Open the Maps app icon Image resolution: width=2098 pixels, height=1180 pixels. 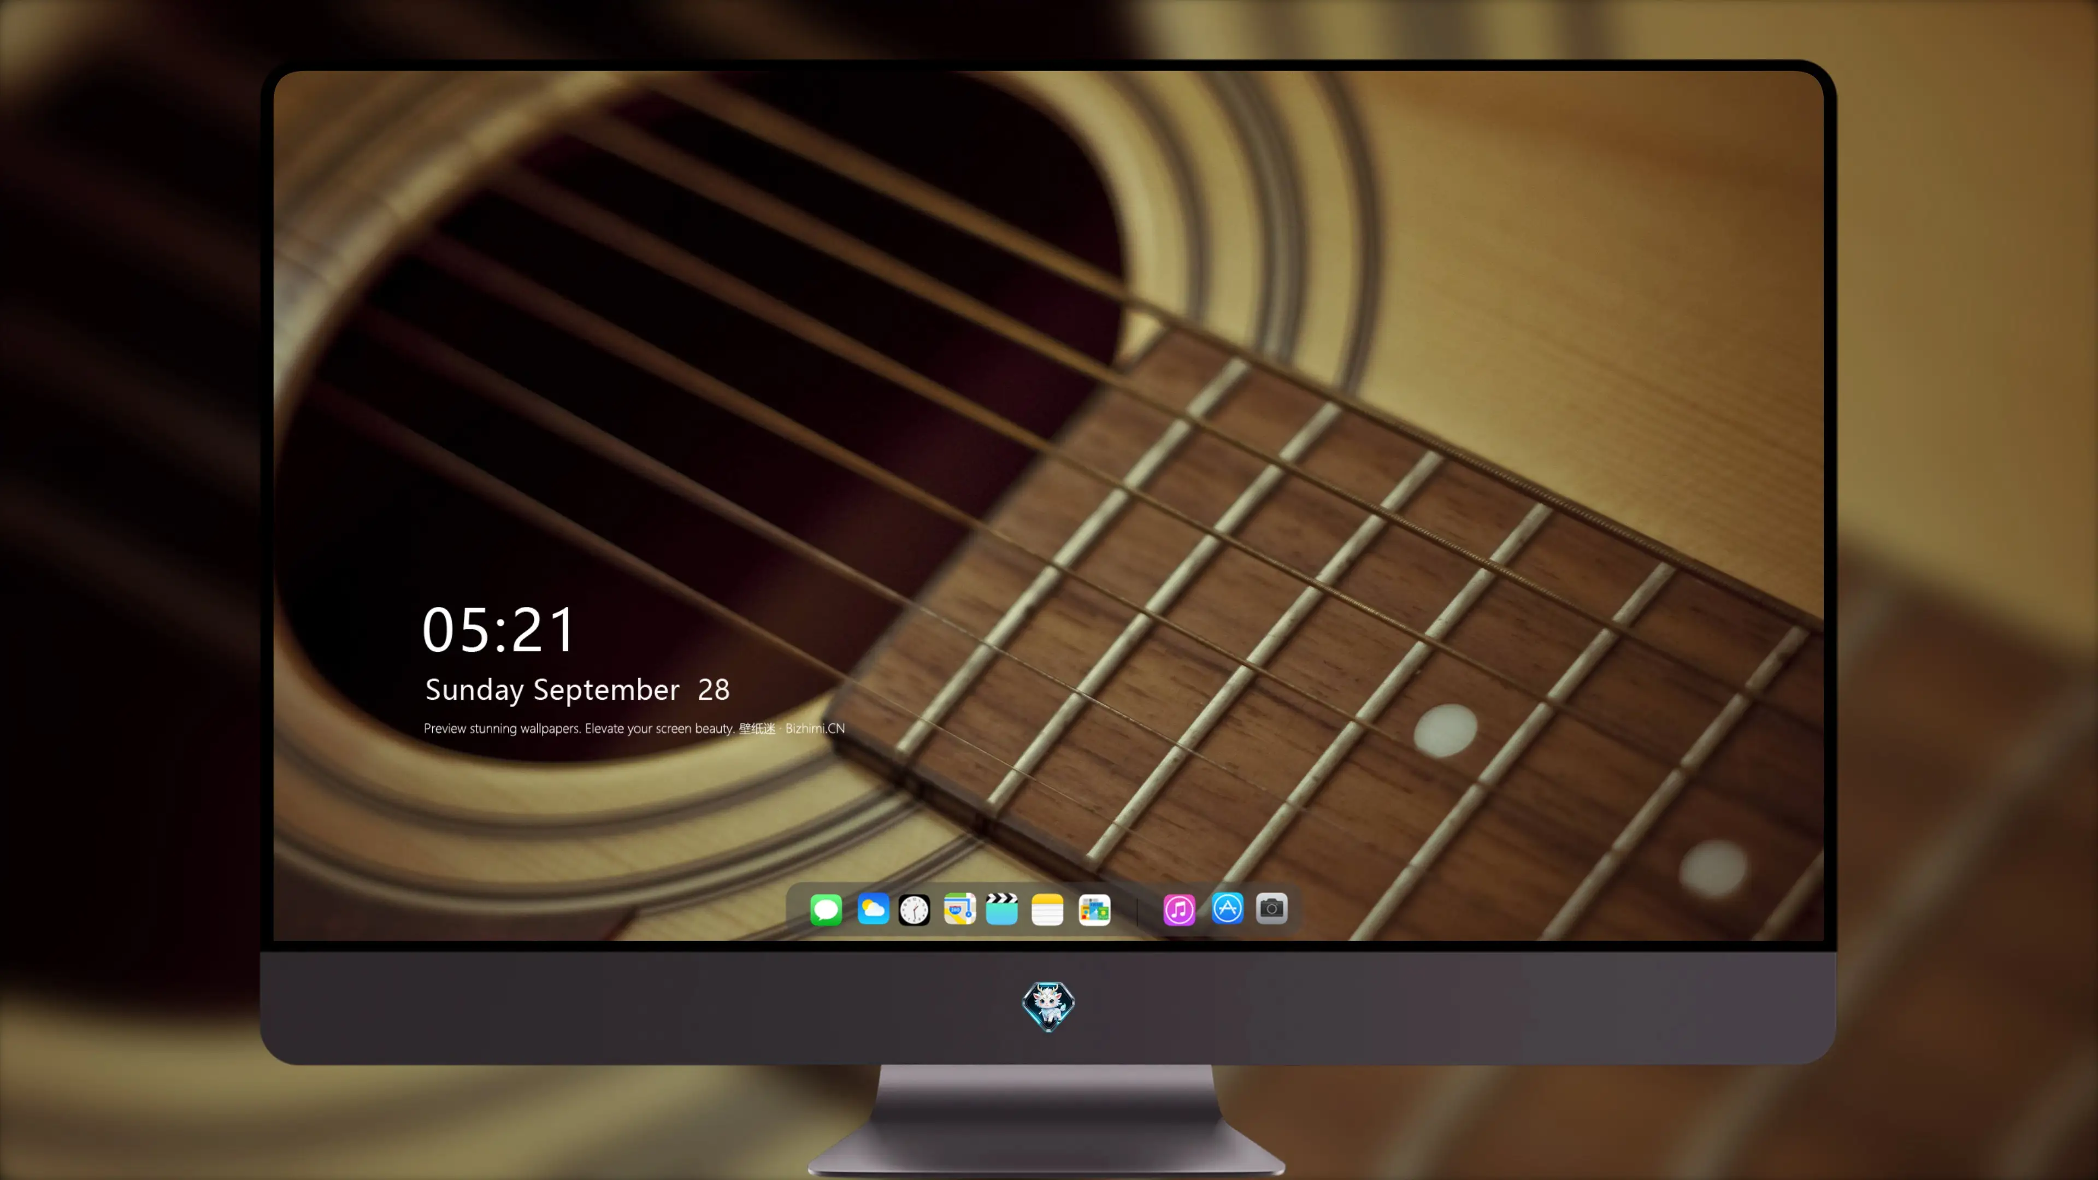coord(959,909)
